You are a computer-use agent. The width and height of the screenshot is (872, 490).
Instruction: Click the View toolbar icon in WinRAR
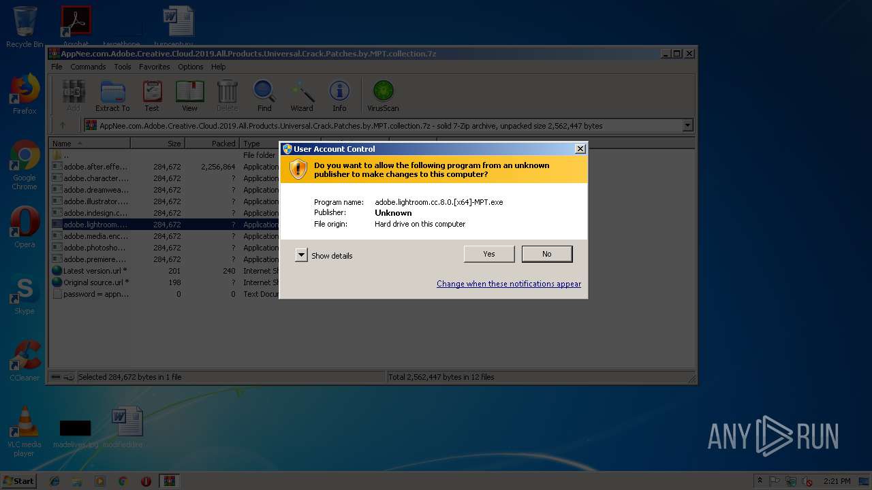click(x=189, y=96)
